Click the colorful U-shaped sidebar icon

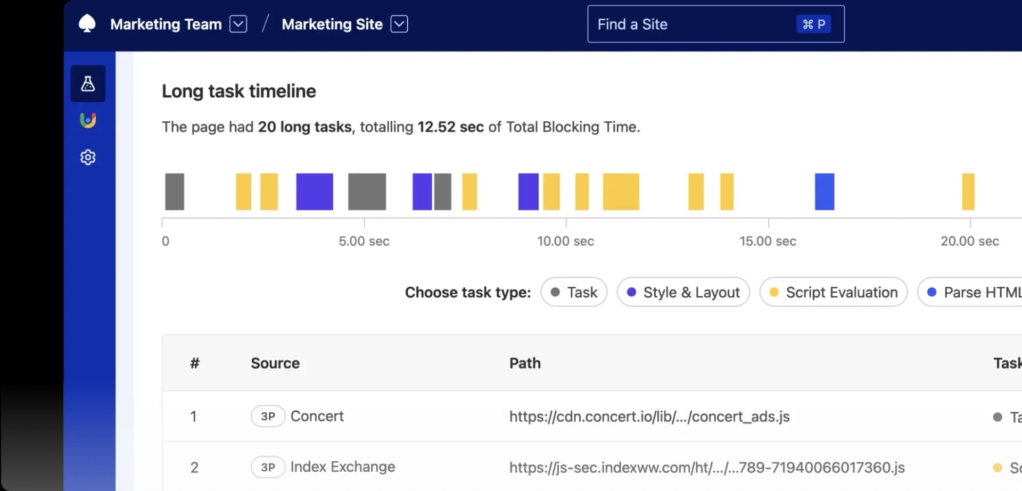coord(88,121)
